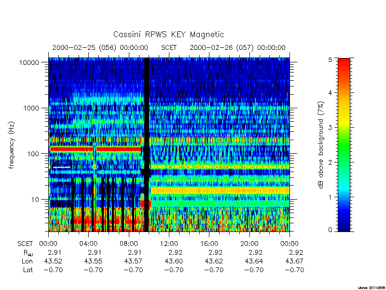
Task: Click the '1000' frequency axis label
Action: 31,108
